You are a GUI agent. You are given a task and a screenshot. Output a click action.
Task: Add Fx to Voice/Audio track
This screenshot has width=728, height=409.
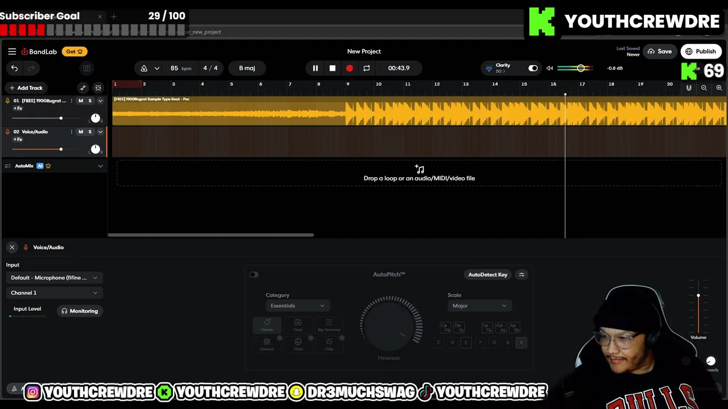point(18,140)
